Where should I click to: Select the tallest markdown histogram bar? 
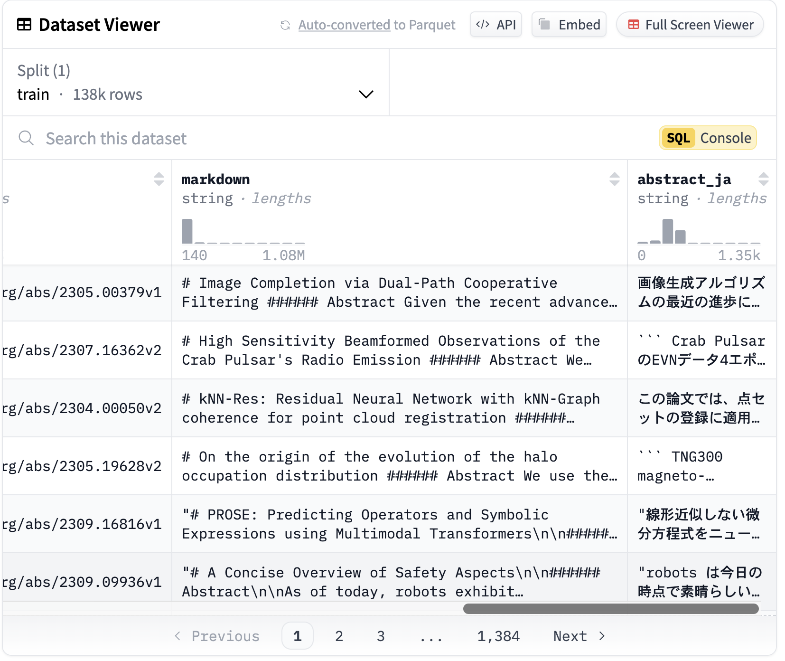click(187, 231)
